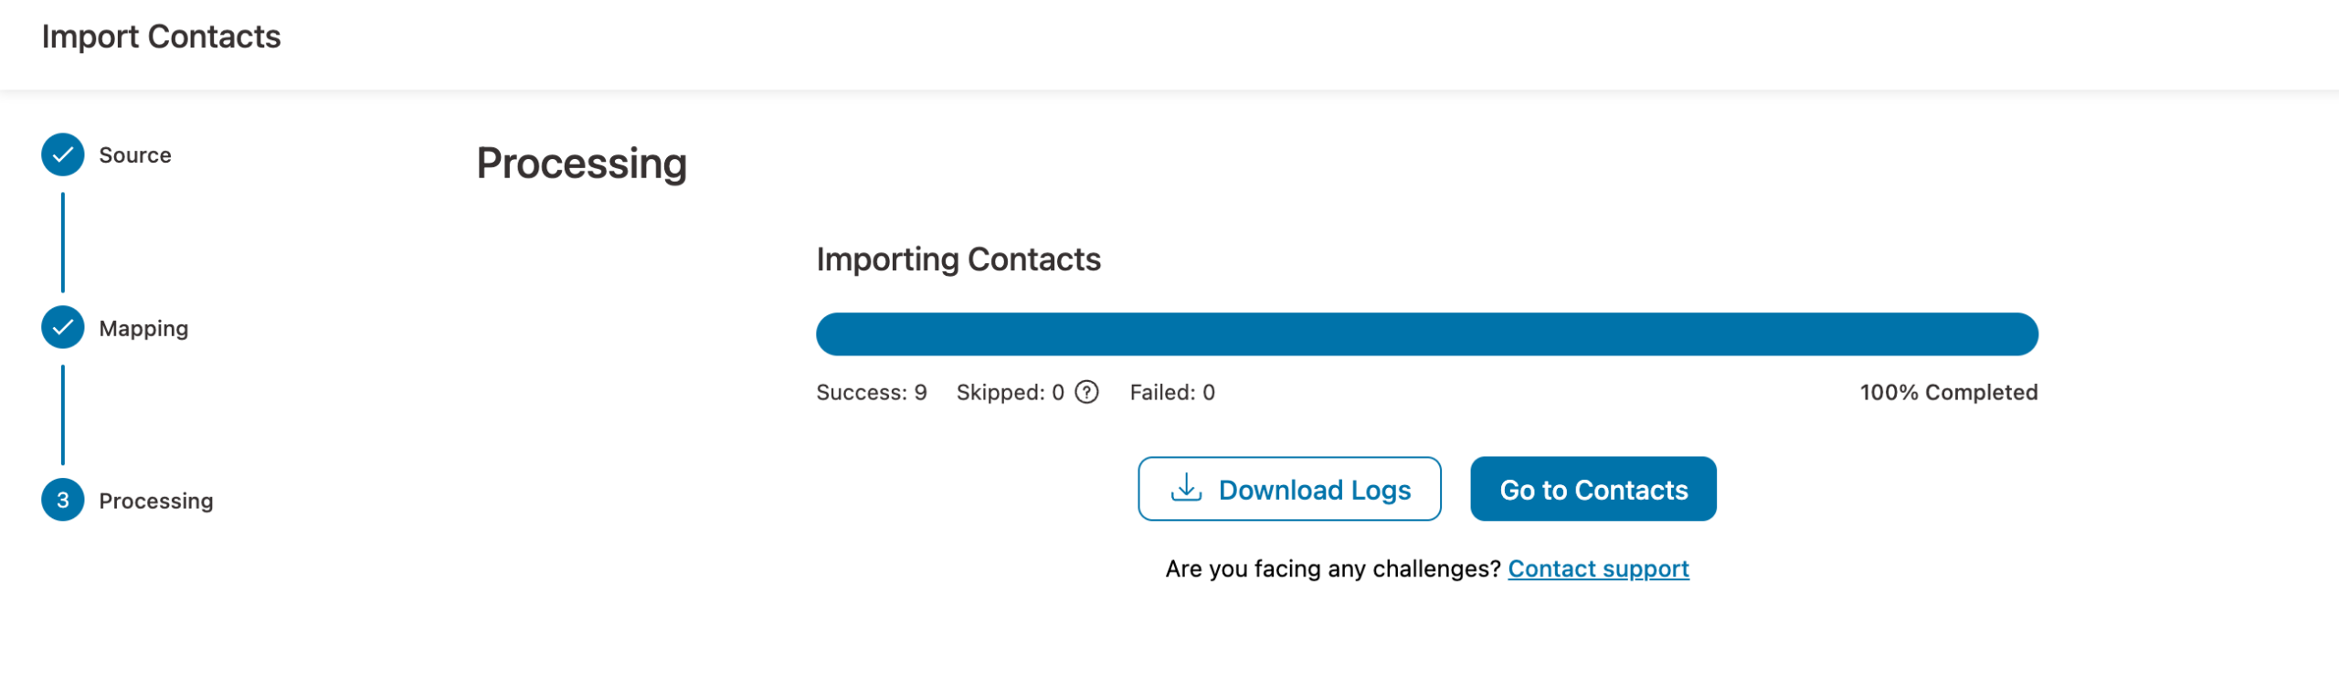Screen dimensions: 2339x699
Task: Open the Contact support link
Action: click(x=1598, y=567)
